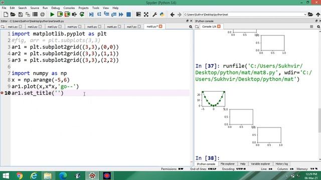This screenshot has width=321, height=180.
Task: Open Preferences wrench icon
Action: tap(154, 14)
